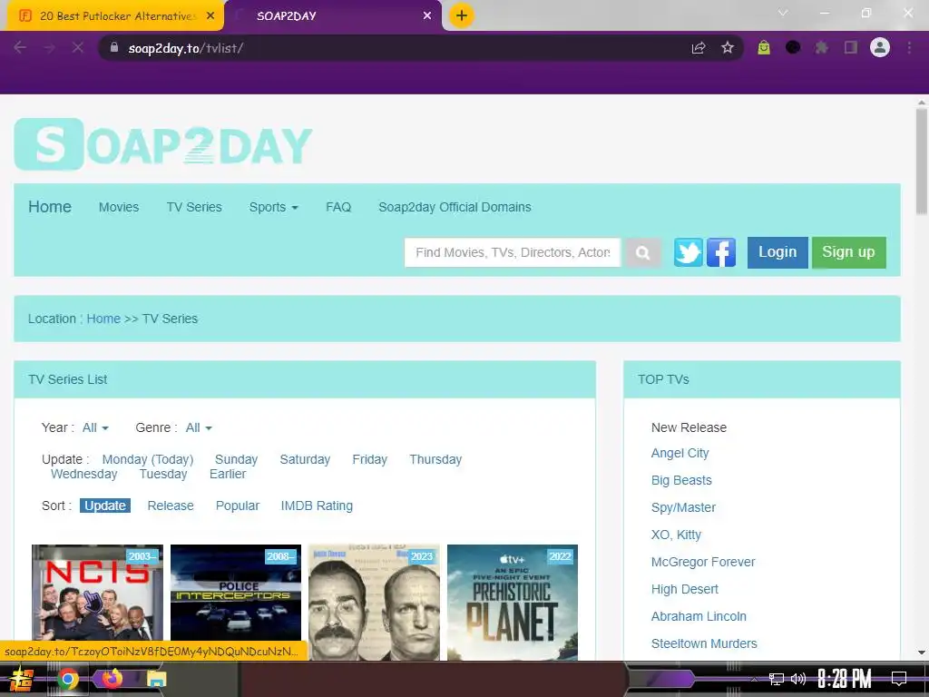Filter updates by Monday (Today)
Image resolution: width=929 pixels, height=697 pixels.
[x=148, y=459]
